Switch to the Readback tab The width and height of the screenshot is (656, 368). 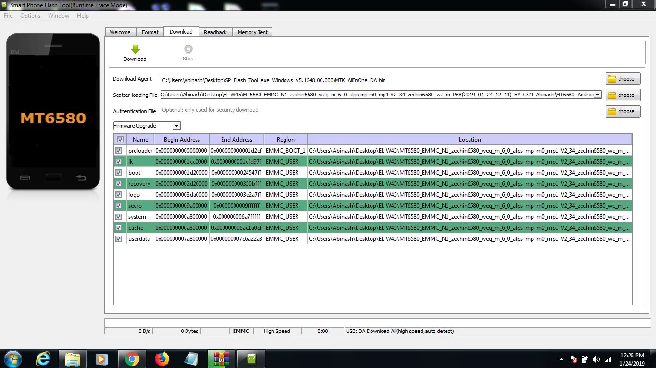(215, 32)
